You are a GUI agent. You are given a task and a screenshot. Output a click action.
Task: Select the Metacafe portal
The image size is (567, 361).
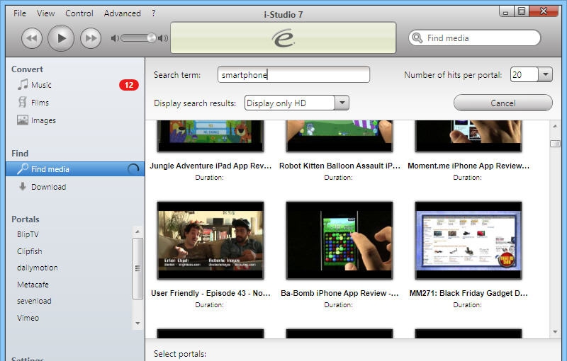pyautogui.click(x=33, y=285)
